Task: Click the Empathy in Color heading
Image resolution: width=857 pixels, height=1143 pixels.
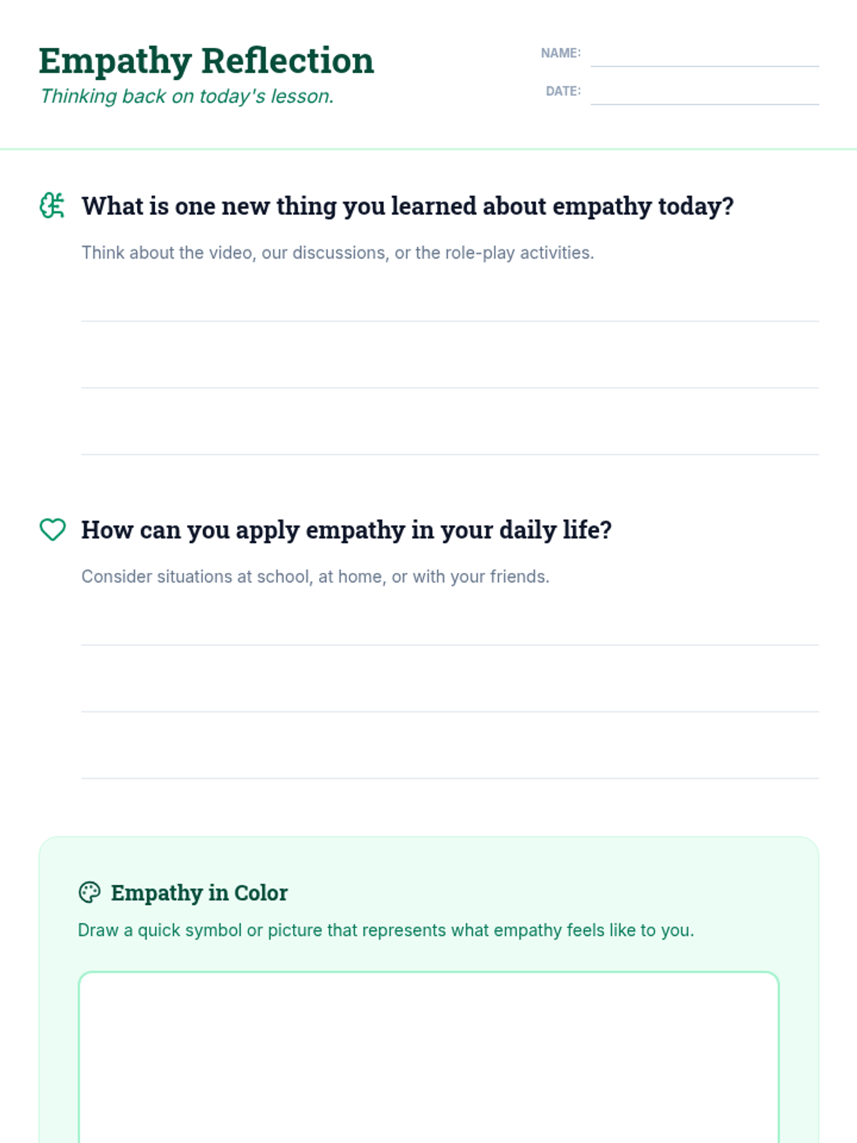Action: (199, 893)
